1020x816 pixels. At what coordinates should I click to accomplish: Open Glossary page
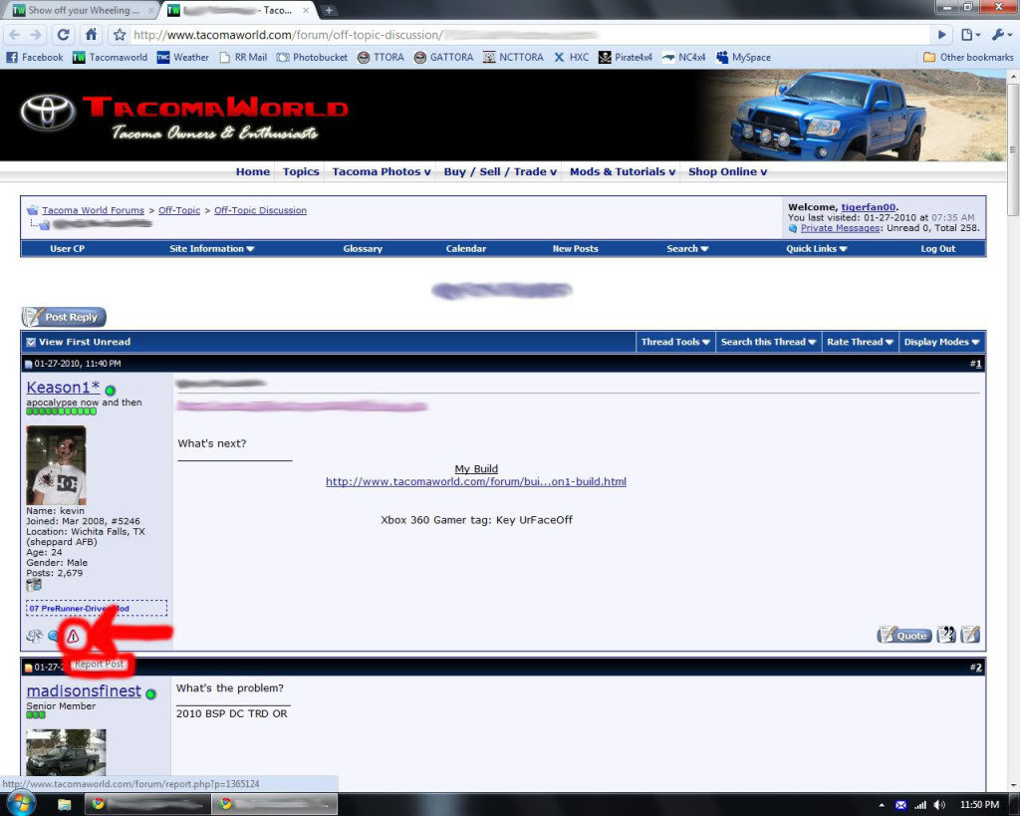pos(363,248)
